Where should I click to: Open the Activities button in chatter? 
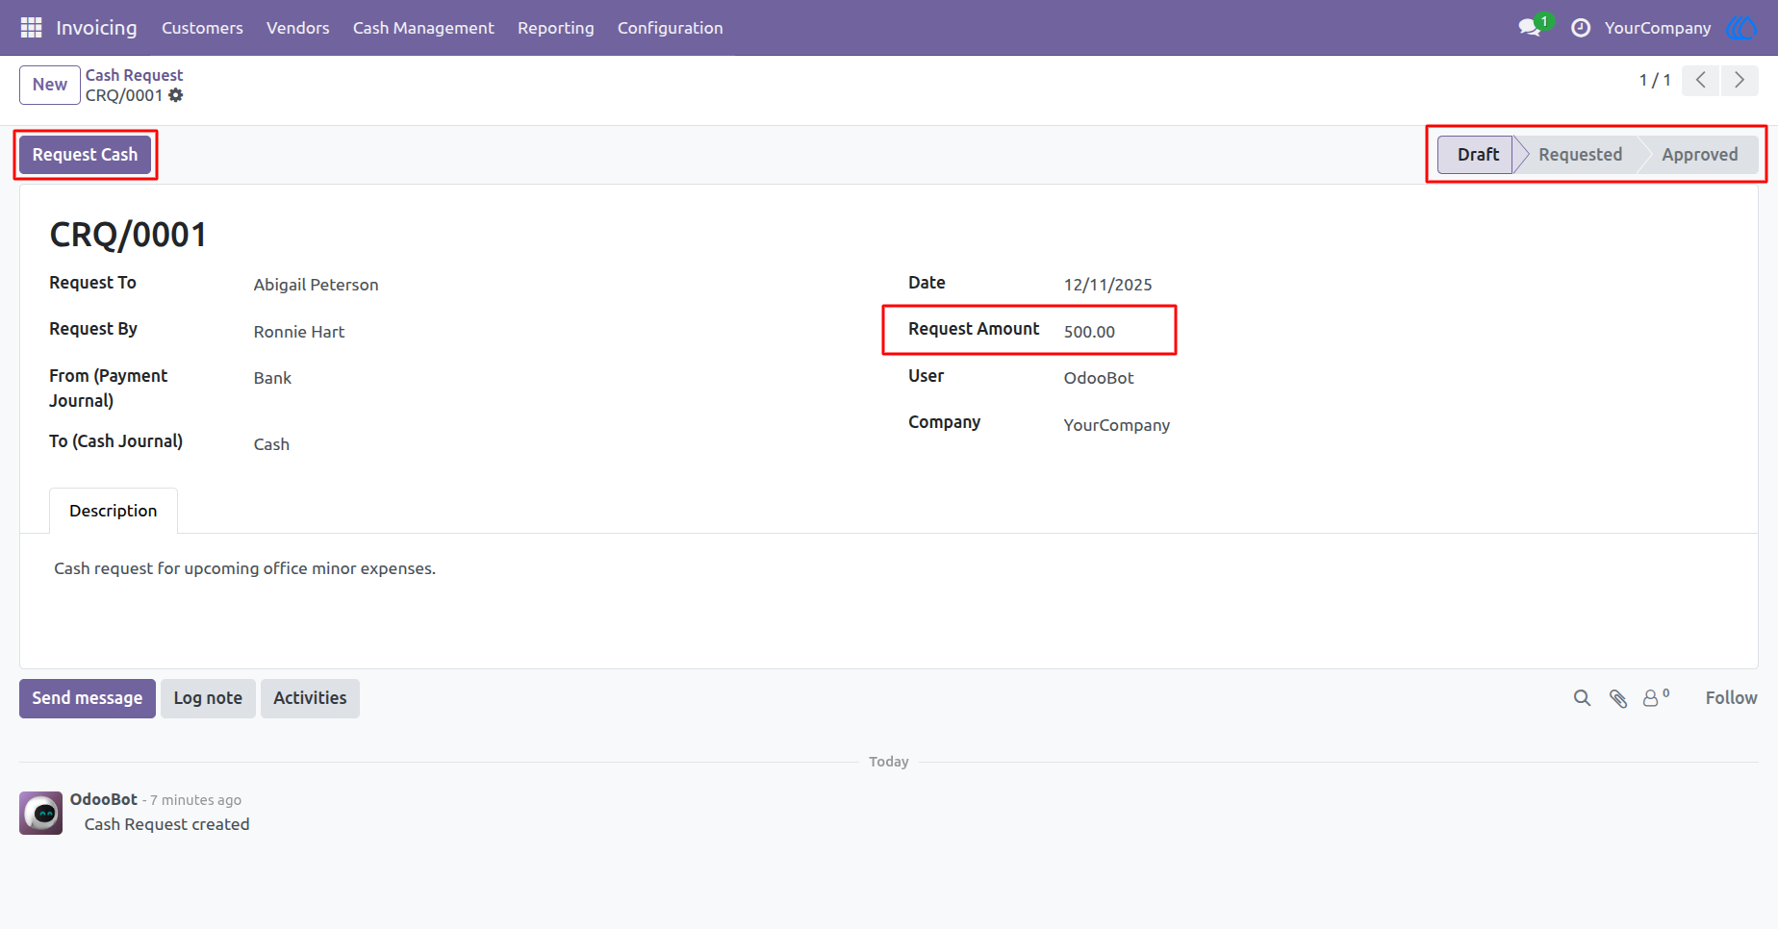pyautogui.click(x=310, y=698)
